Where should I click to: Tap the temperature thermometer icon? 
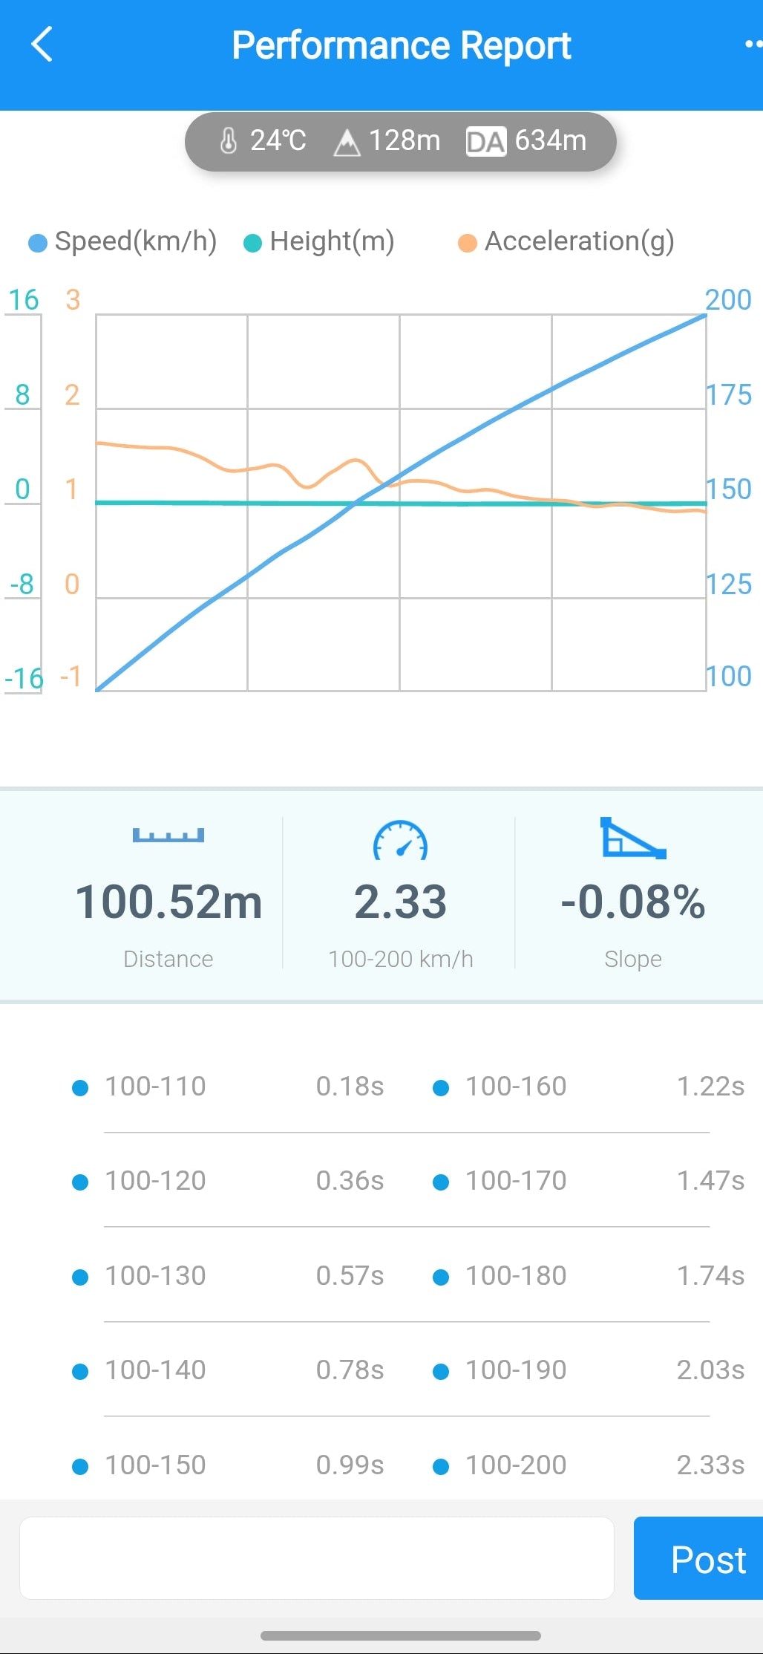[x=229, y=140]
